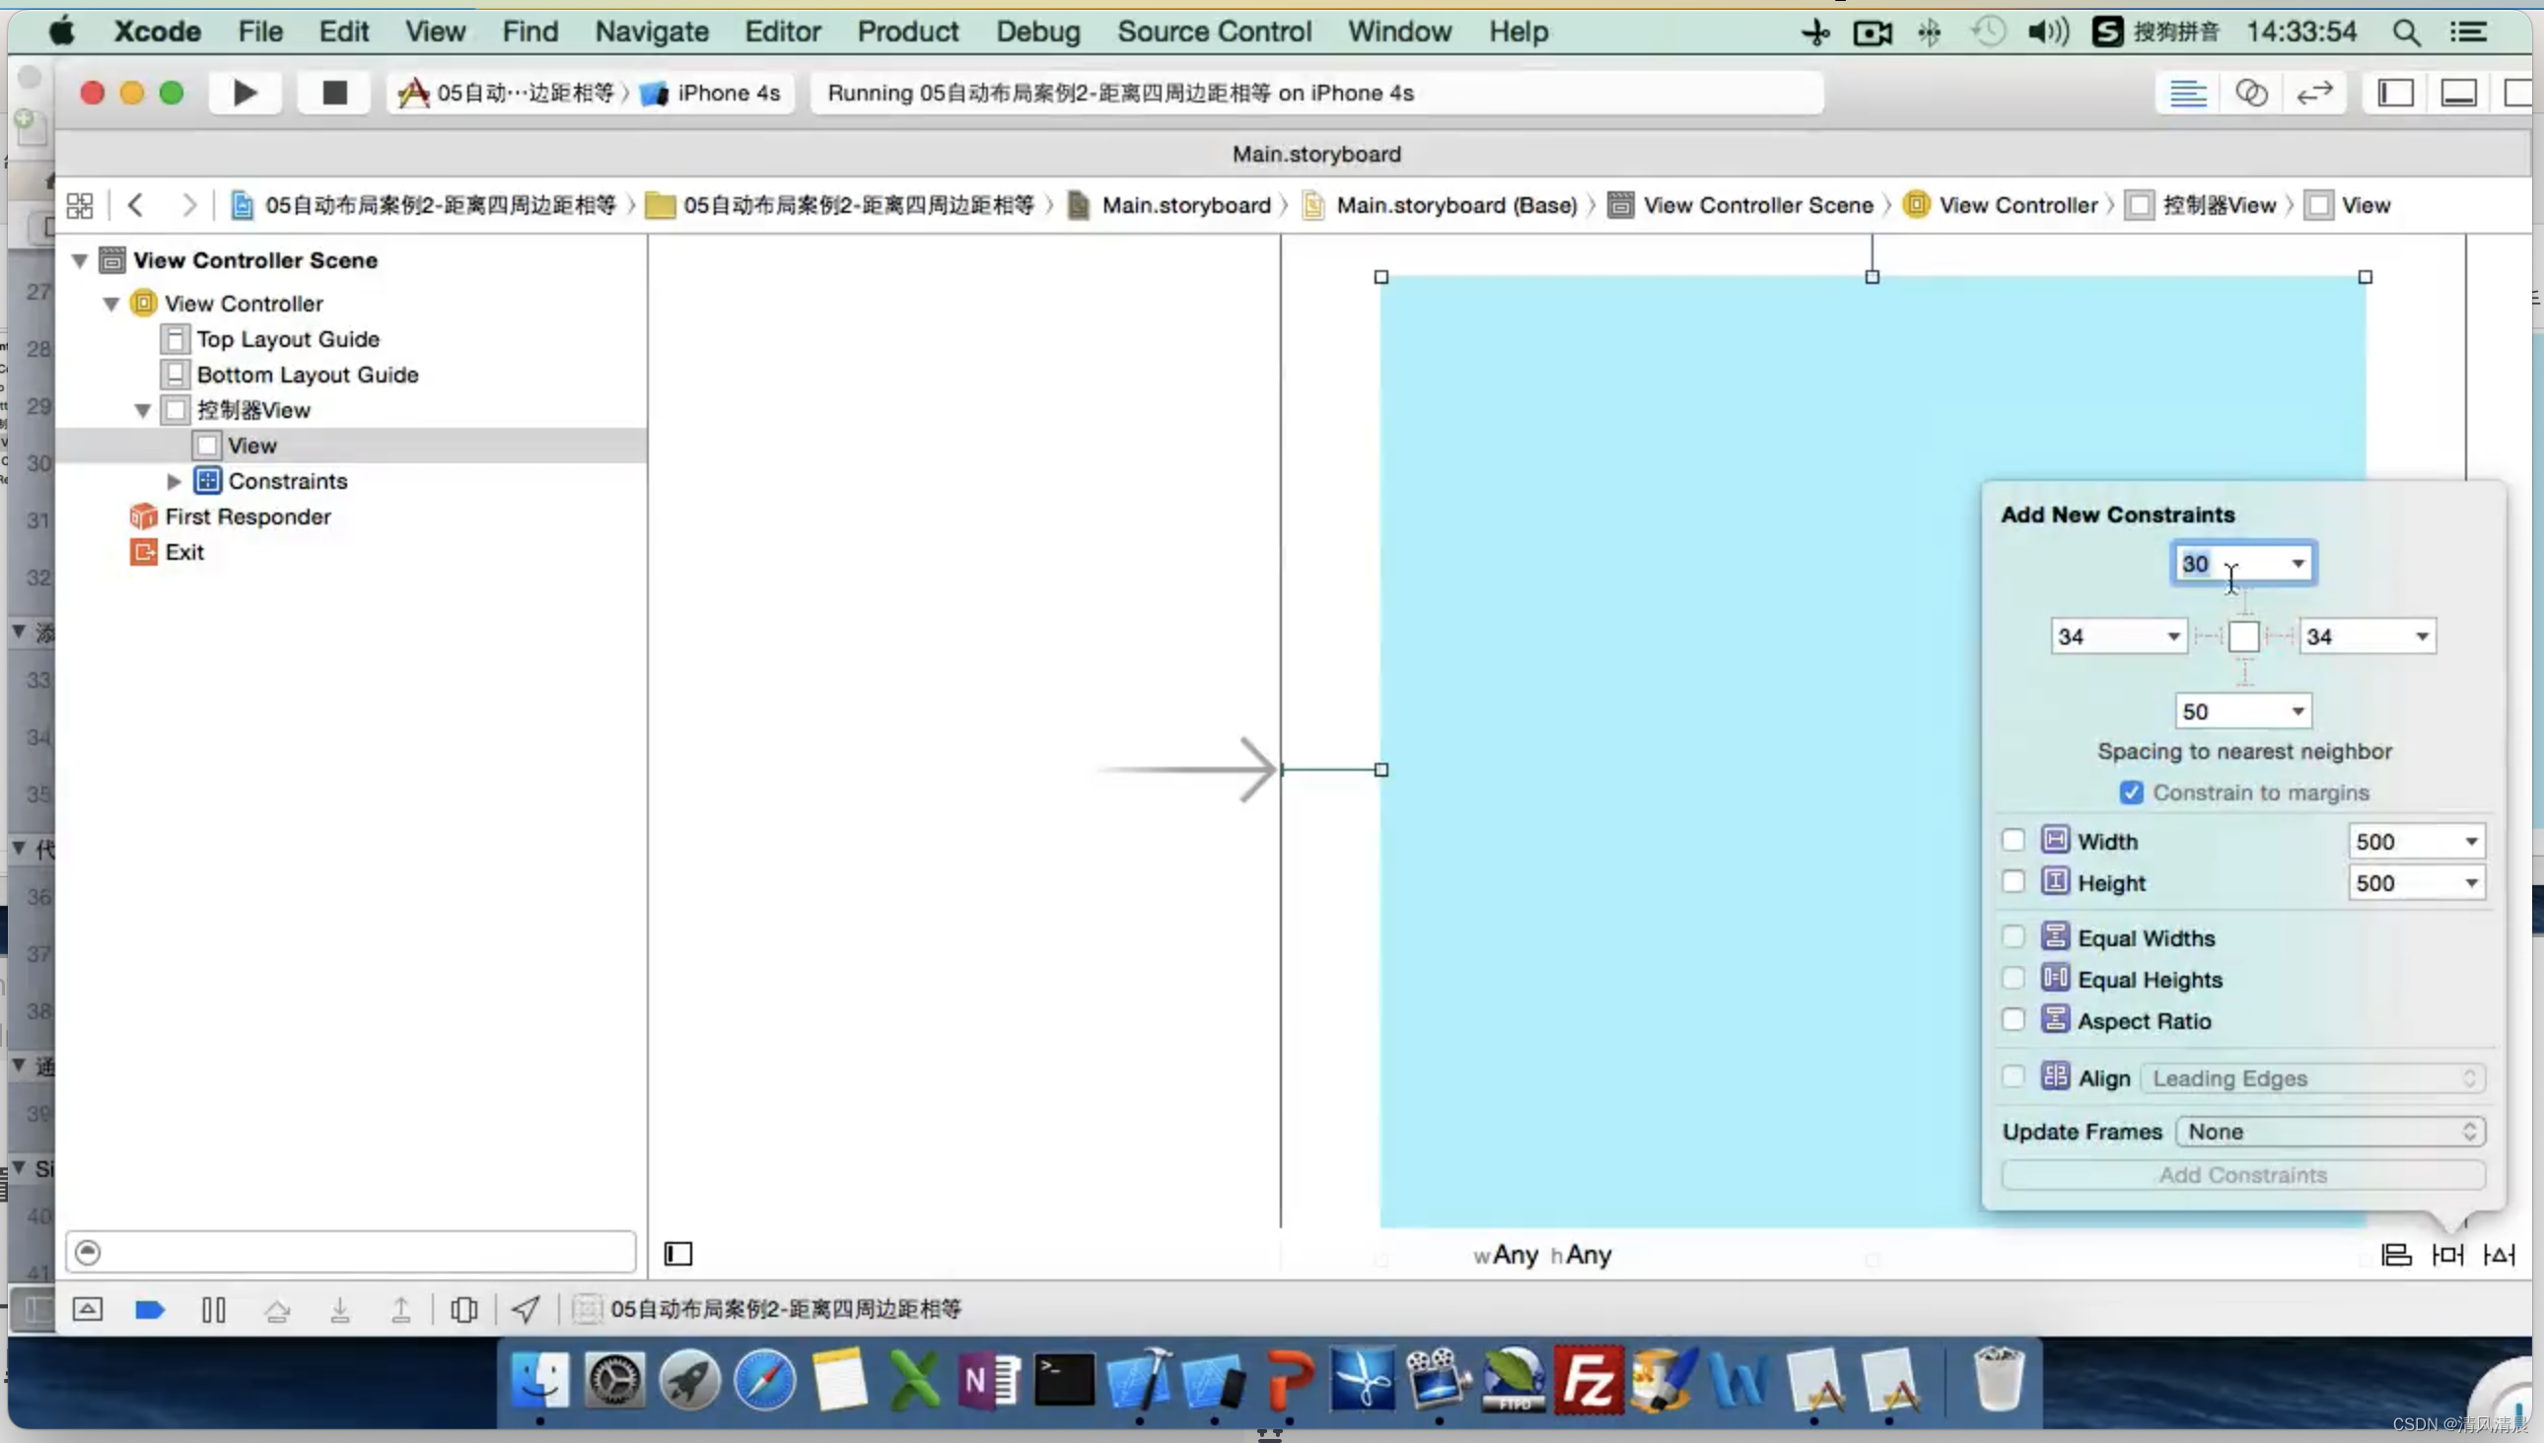Collapse View Controller Scene disclosure triangle

[79, 260]
